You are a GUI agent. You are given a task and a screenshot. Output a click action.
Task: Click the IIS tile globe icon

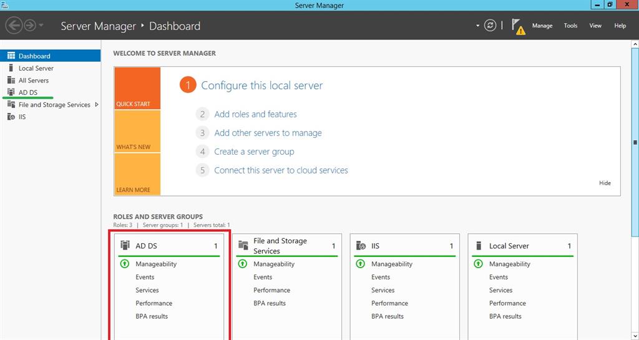click(361, 246)
